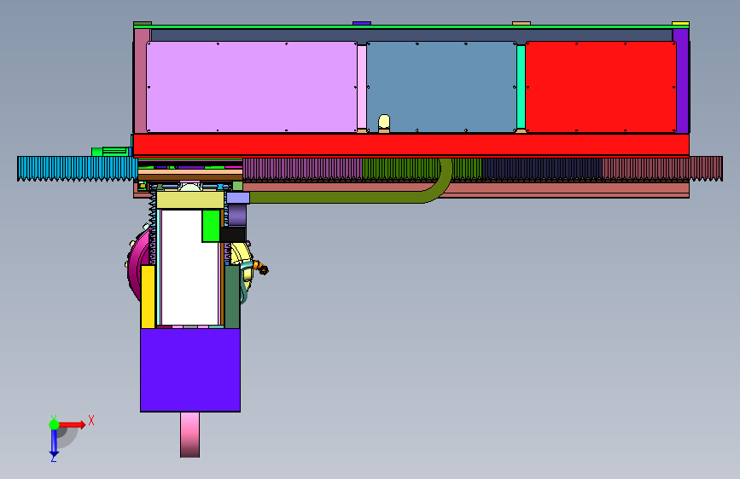
Task: Pick the periwinkle block at hose start
Action: [238, 198]
